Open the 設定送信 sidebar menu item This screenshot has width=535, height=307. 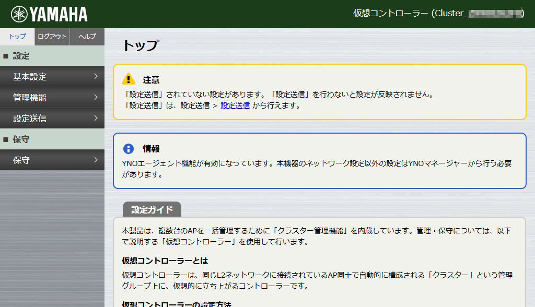(x=52, y=118)
